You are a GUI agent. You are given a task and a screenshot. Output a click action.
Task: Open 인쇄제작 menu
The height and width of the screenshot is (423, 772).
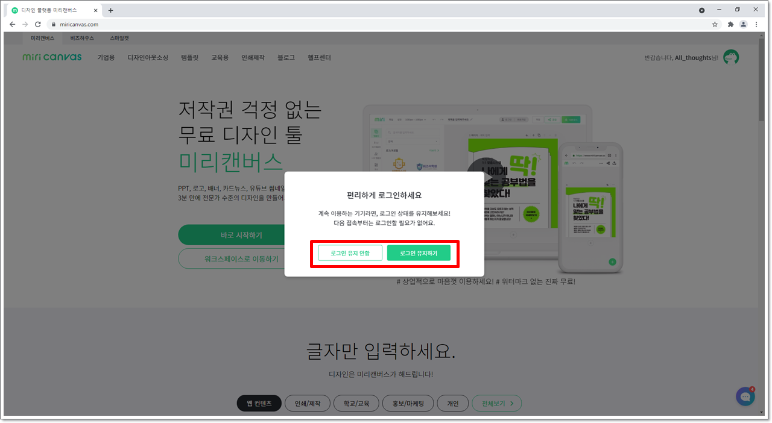pyautogui.click(x=253, y=58)
